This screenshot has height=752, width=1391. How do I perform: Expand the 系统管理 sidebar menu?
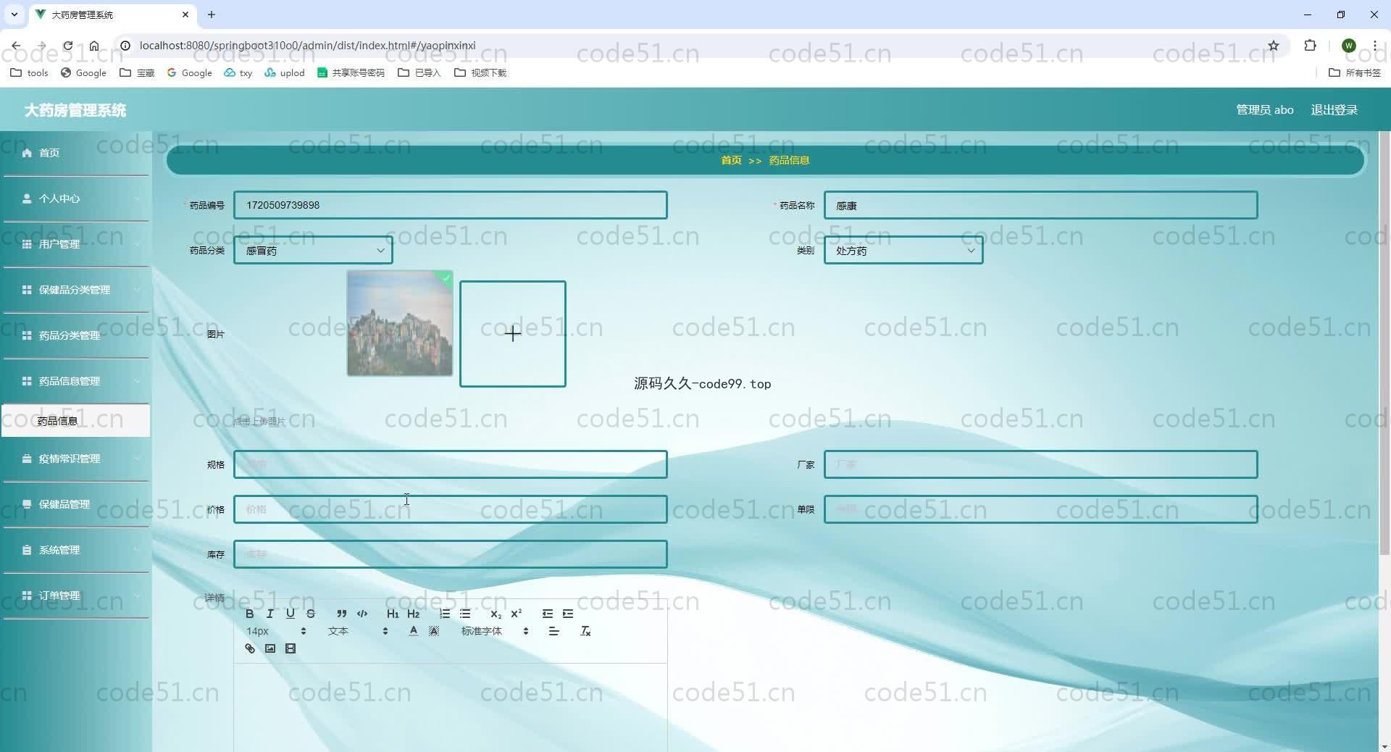pyautogui.click(x=76, y=550)
